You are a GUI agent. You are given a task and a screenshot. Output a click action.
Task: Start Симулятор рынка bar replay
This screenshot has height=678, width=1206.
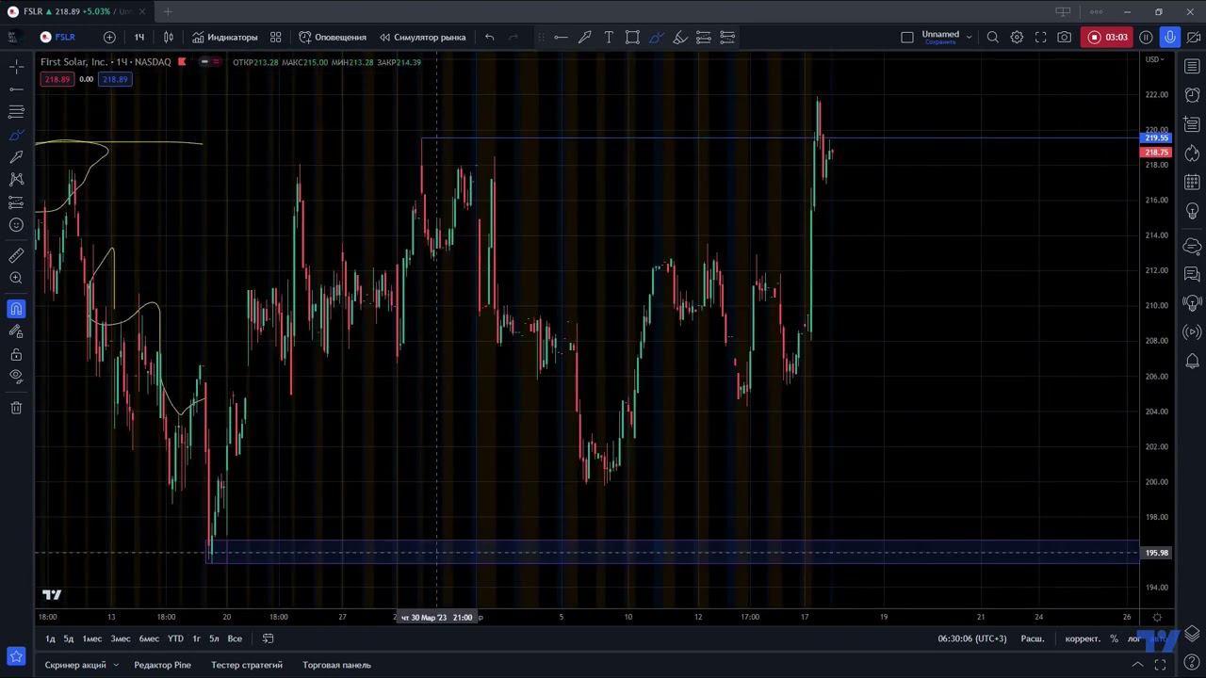coord(423,37)
